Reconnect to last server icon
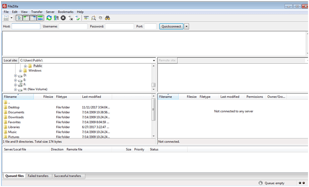The height and width of the screenshot is (187, 309). click(x=77, y=18)
